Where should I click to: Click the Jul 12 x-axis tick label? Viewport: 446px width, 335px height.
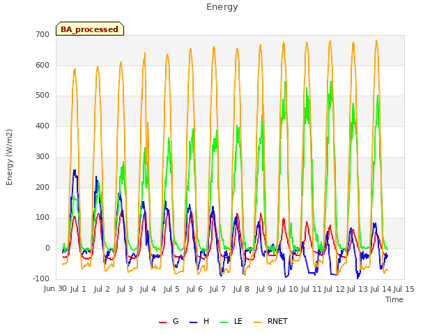coord(334,289)
